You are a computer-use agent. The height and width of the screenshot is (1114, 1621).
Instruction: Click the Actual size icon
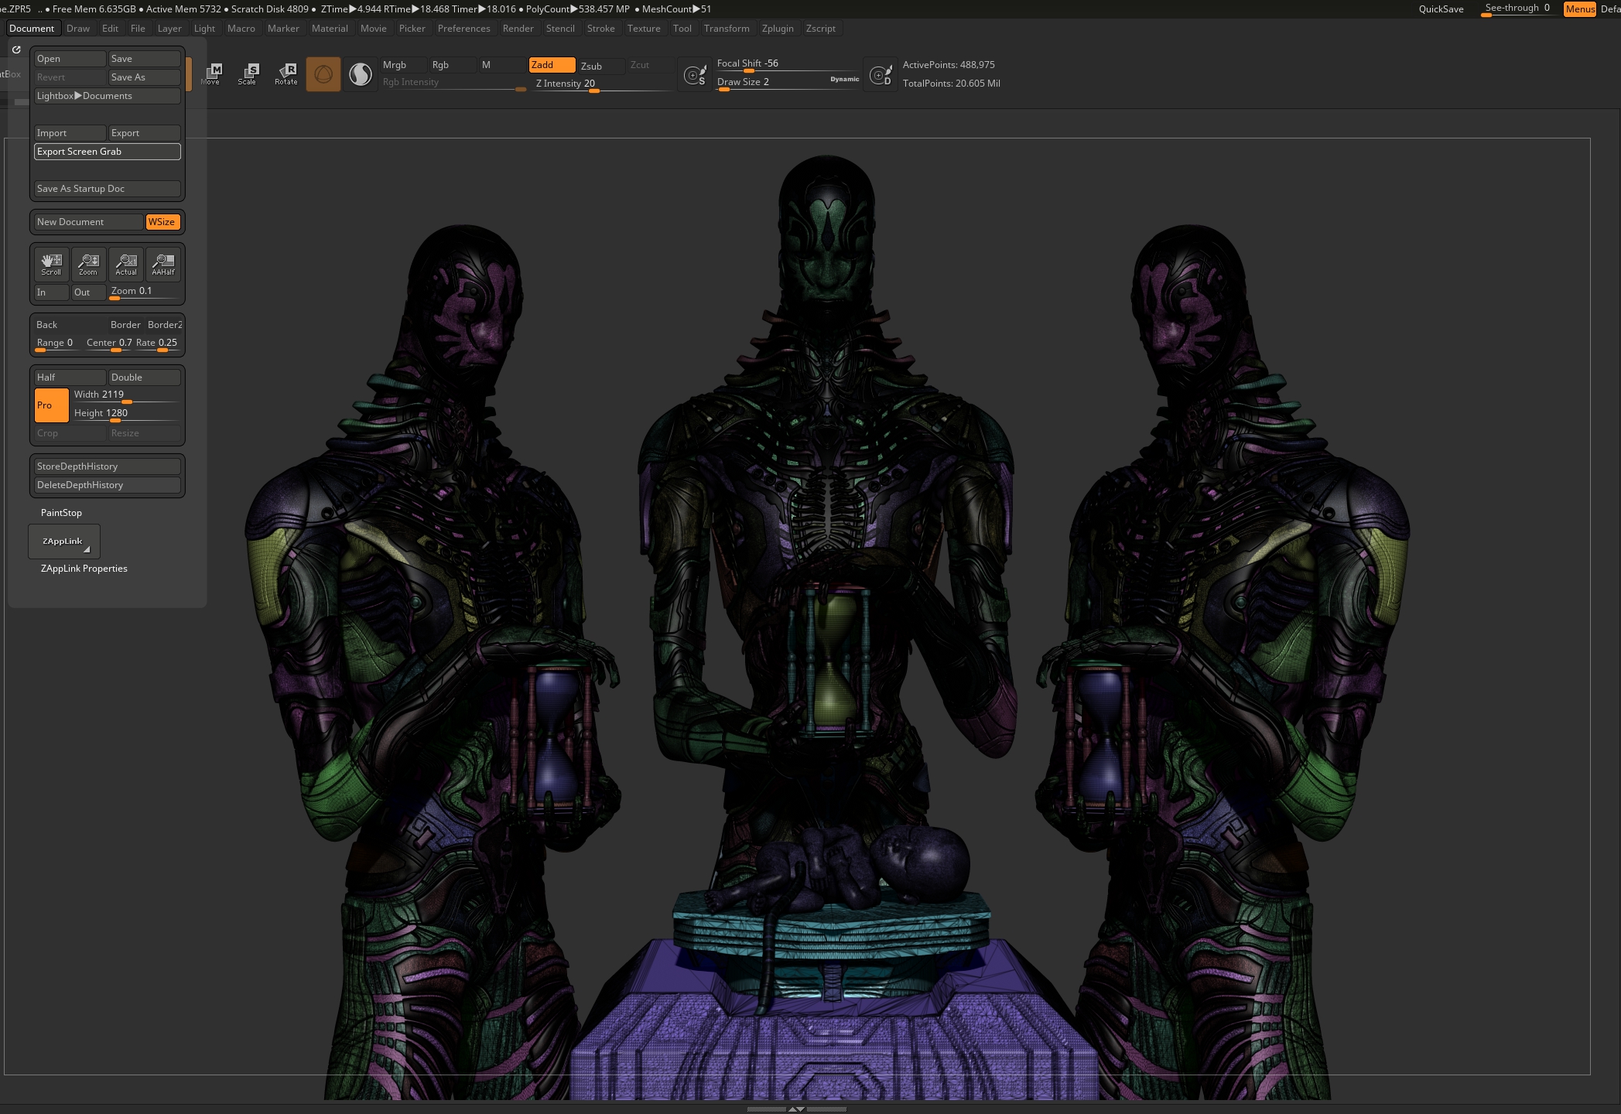[126, 264]
